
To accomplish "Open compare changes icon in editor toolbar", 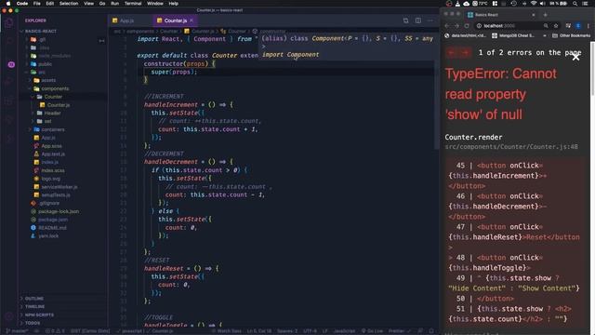I will 405,20.
